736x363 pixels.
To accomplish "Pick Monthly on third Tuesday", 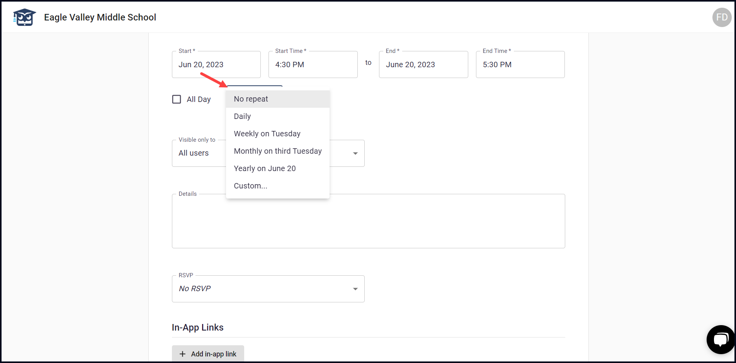I will coord(278,151).
